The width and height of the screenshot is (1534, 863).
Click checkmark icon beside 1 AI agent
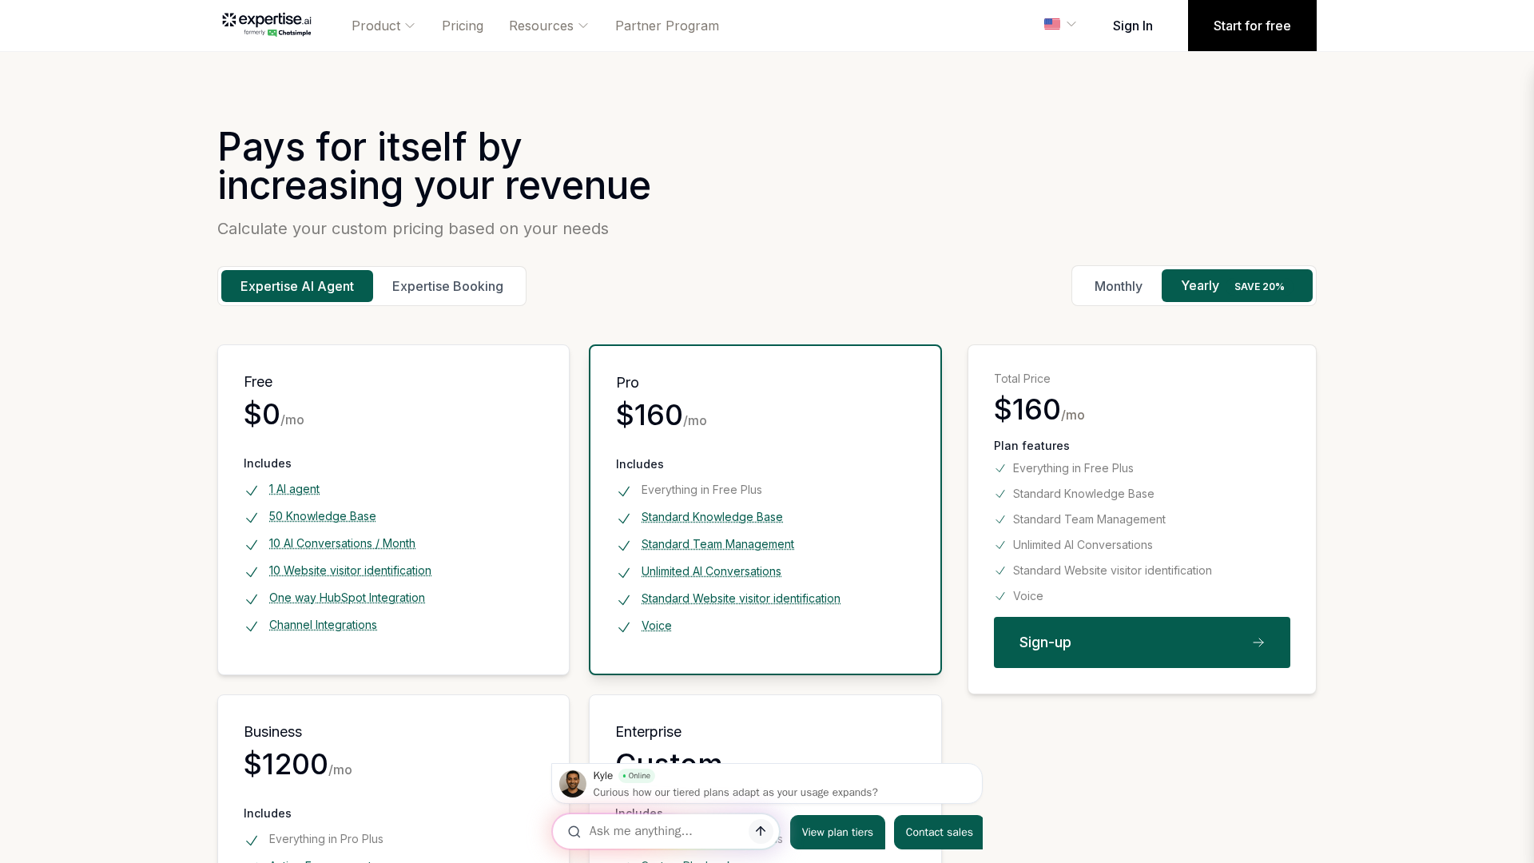click(252, 491)
